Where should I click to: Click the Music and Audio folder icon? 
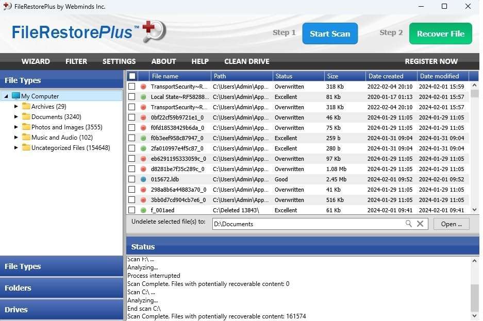click(x=26, y=137)
